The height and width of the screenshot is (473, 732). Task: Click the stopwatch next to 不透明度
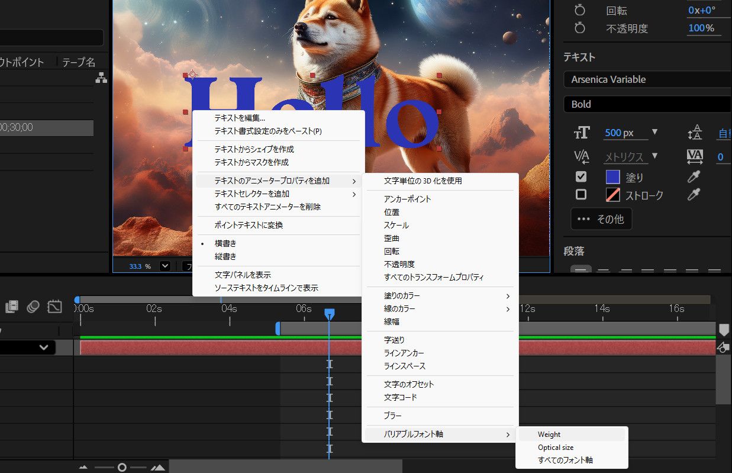(579, 27)
